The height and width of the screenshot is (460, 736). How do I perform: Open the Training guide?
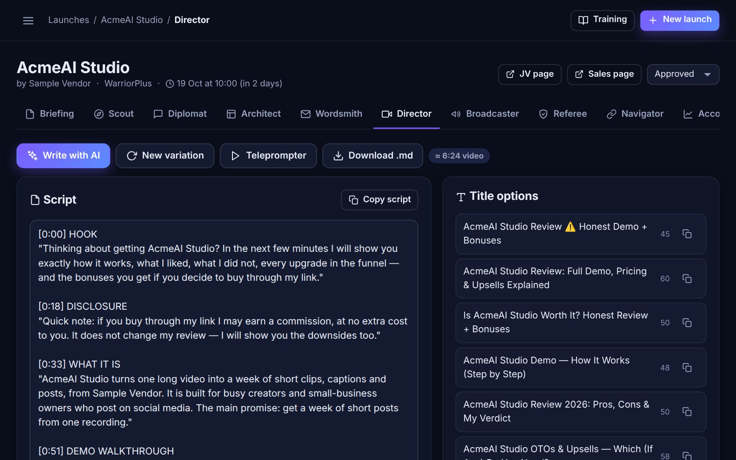[x=602, y=20]
